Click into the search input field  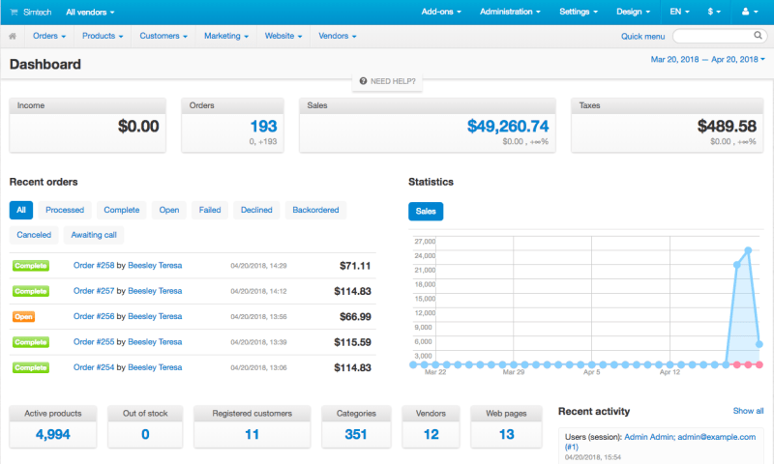[x=711, y=36]
